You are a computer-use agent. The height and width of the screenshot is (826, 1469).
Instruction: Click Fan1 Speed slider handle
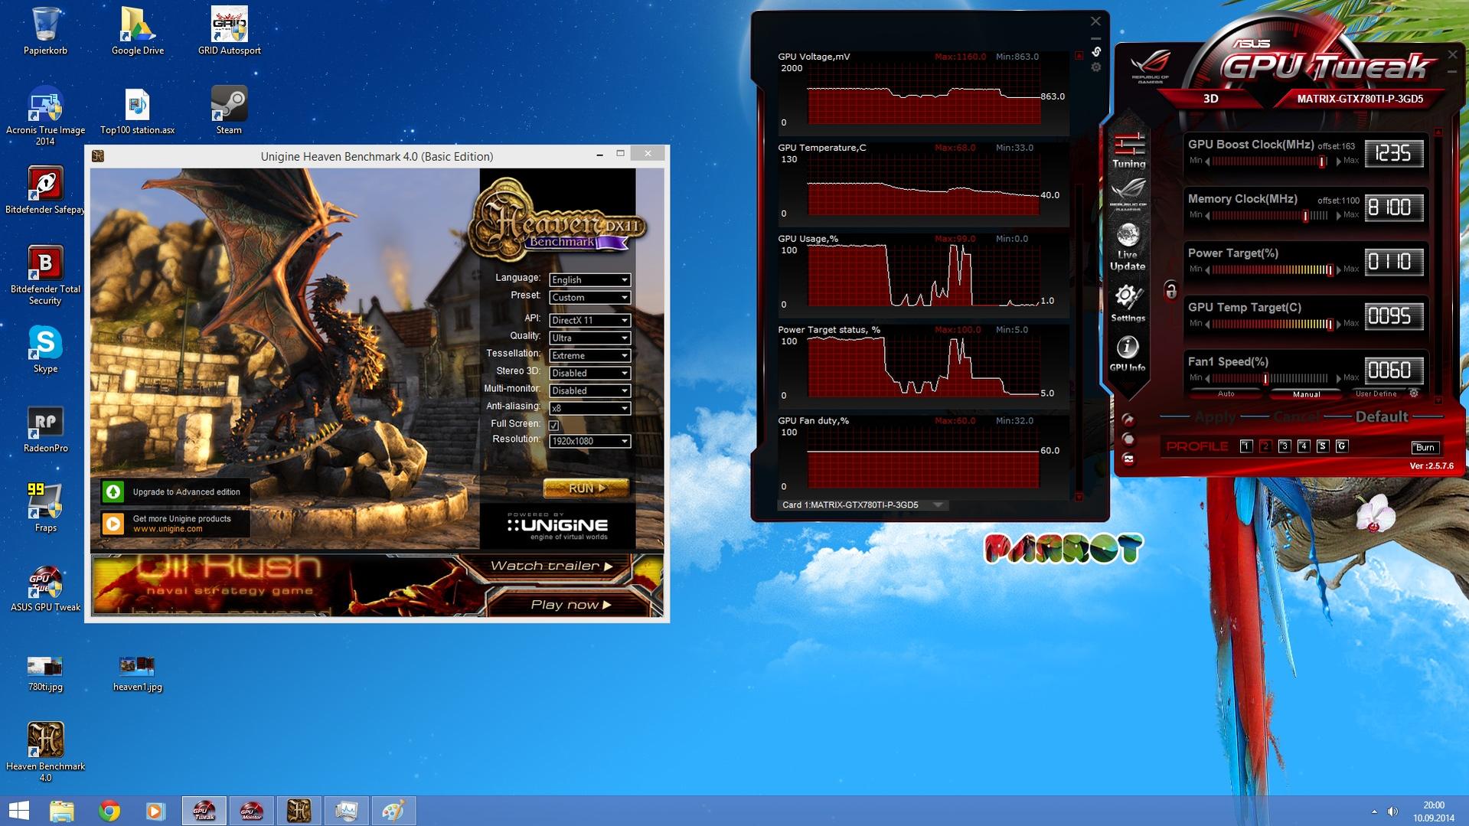point(1265,379)
